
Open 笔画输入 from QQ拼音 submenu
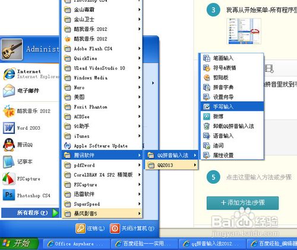tap(232, 58)
